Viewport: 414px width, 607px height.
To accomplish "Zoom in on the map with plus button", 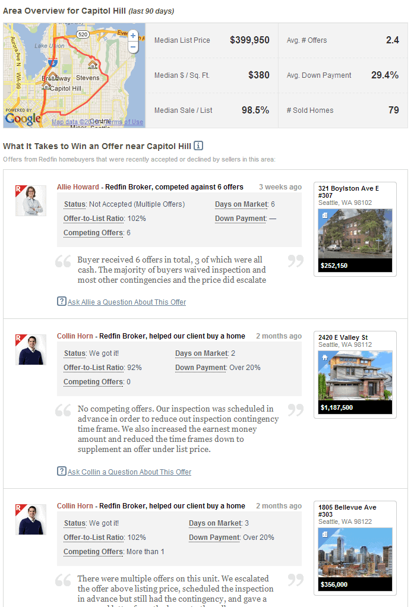I will pos(133,36).
